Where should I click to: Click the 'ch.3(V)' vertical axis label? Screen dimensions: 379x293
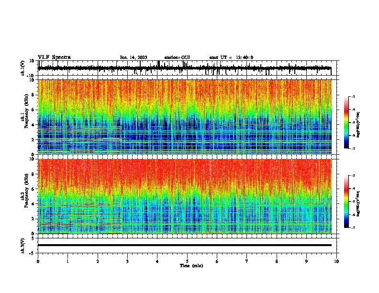[x=22, y=246]
